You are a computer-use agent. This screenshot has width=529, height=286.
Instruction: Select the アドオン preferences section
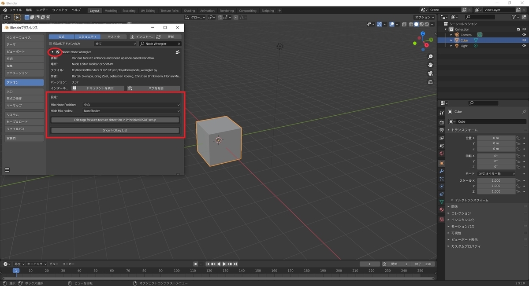(24, 82)
